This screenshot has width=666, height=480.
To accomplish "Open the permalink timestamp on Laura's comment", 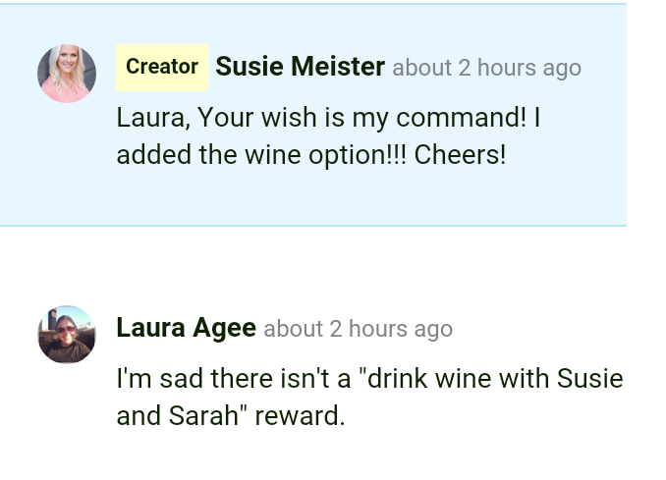I will (359, 329).
